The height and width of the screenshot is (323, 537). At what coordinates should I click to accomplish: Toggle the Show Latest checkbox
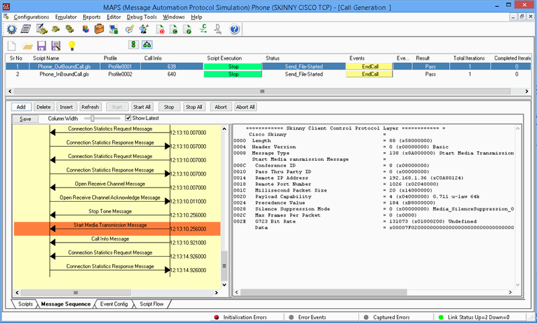128,118
